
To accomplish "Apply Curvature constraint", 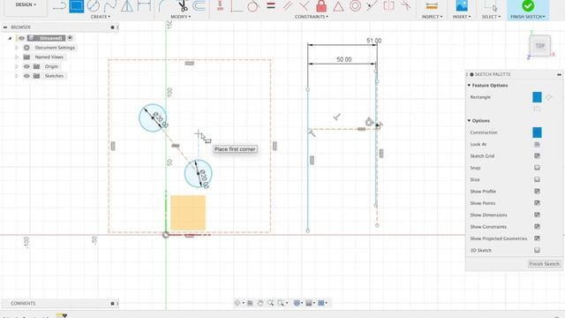I will pyautogui.click(x=406, y=6).
